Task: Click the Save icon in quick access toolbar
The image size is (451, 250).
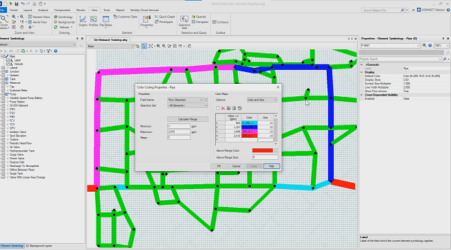Action: tap(17, 3)
